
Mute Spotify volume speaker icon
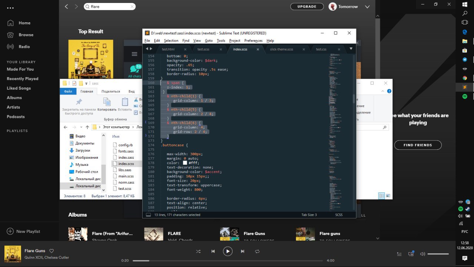[x=423, y=254]
